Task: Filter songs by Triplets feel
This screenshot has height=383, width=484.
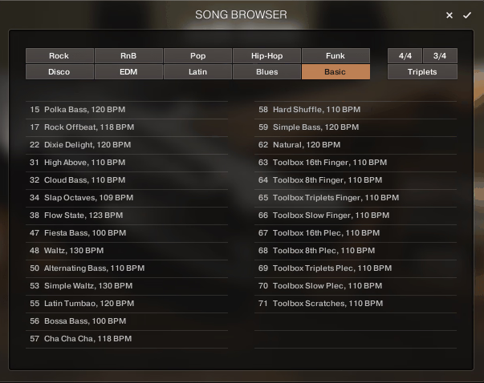Action: 422,72
